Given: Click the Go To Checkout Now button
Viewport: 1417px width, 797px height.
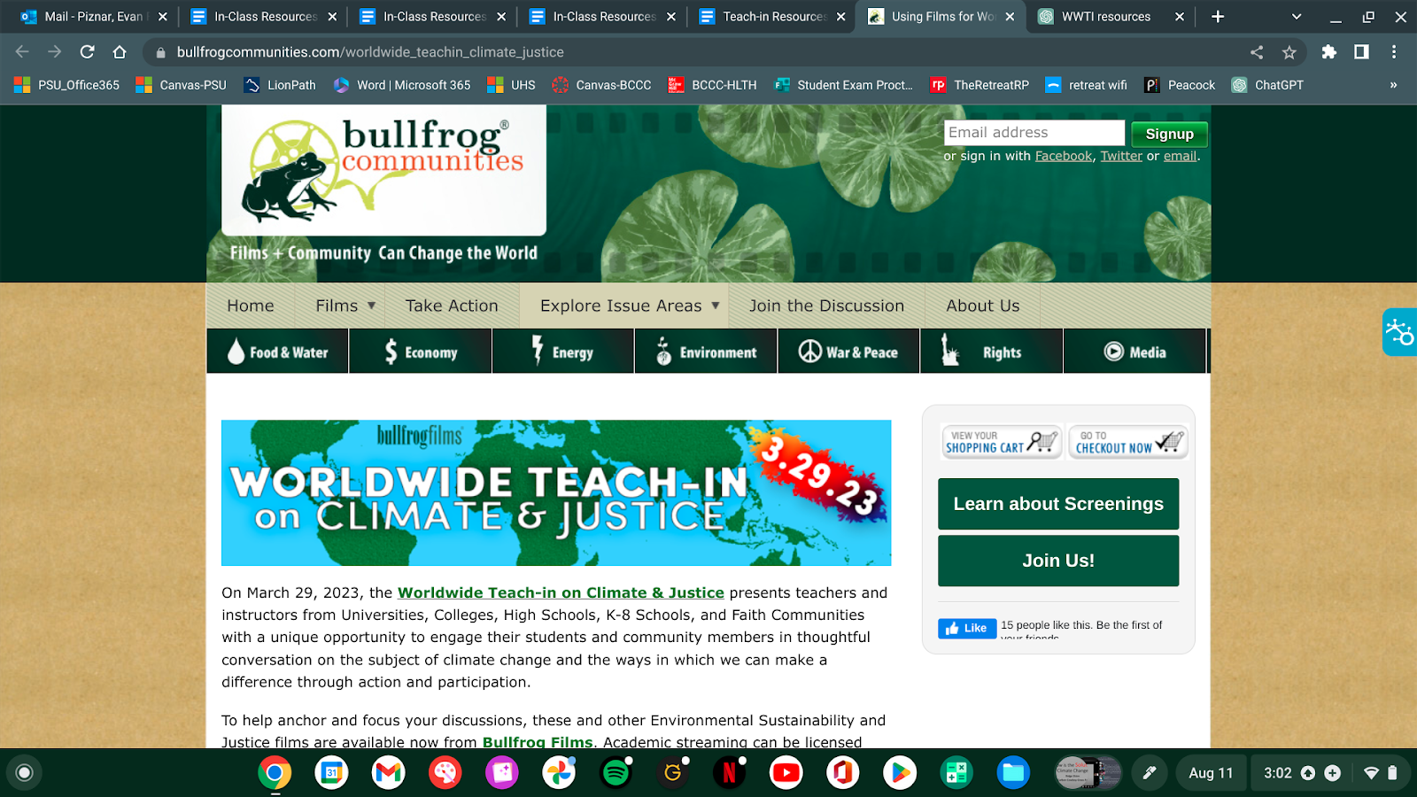Looking at the screenshot, I should point(1128,442).
